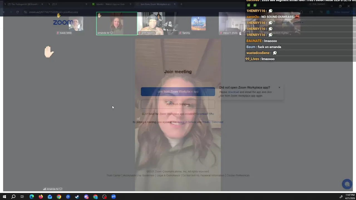This screenshot has height=200, width=356.
Task: Open the second Chrome profile taskbar icon
Action: pos(95,197)
